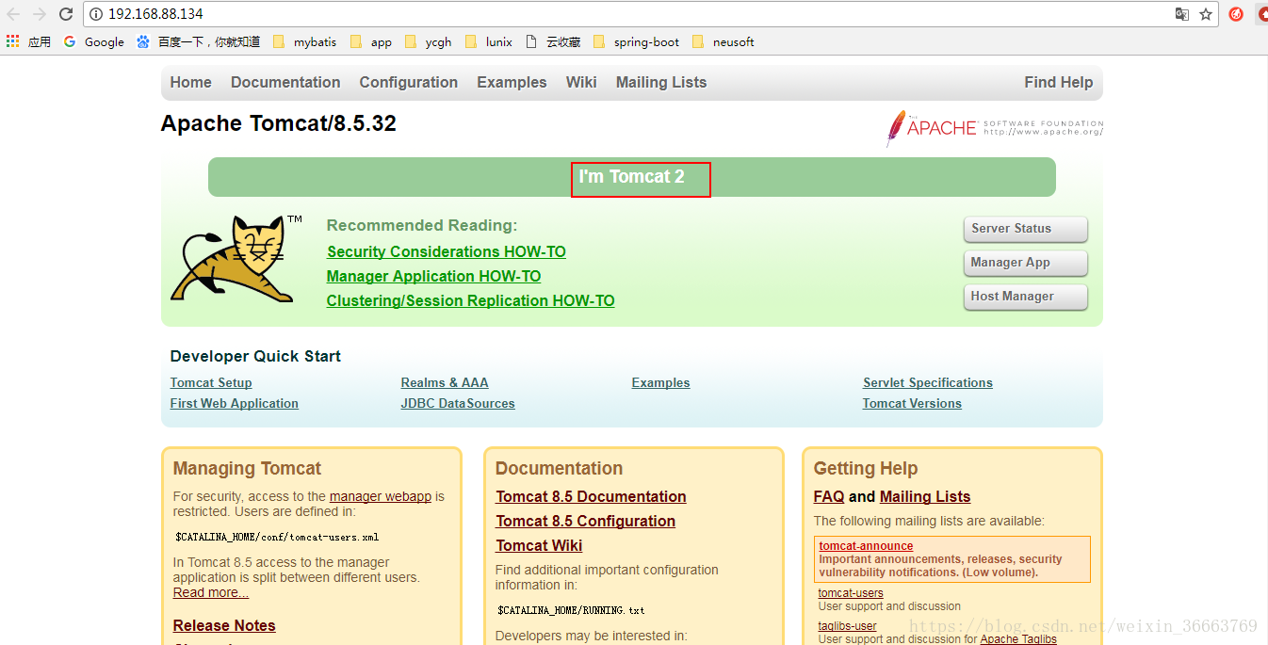
Task: Click the Manager App button
Action: pyautogui.click(x=1025, y=263)
